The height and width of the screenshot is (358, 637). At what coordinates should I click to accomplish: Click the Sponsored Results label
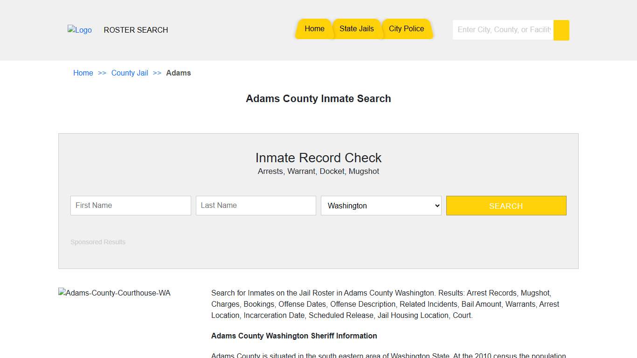click(x=98, y=242)
